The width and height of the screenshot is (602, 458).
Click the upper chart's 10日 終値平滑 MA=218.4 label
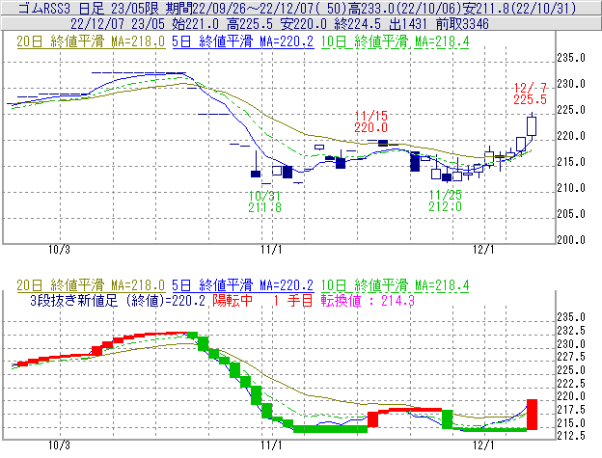pos(396,41)
